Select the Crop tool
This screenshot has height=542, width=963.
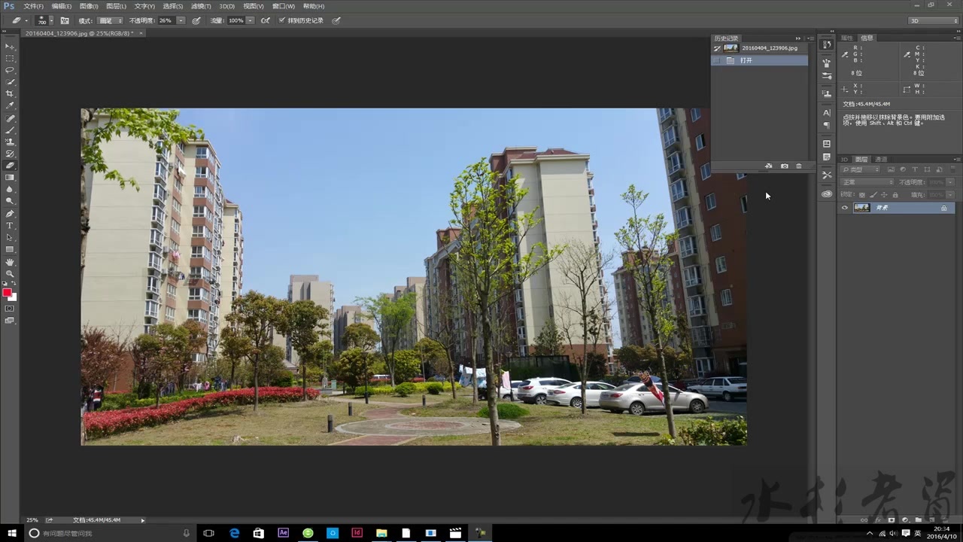click(10, 94)
